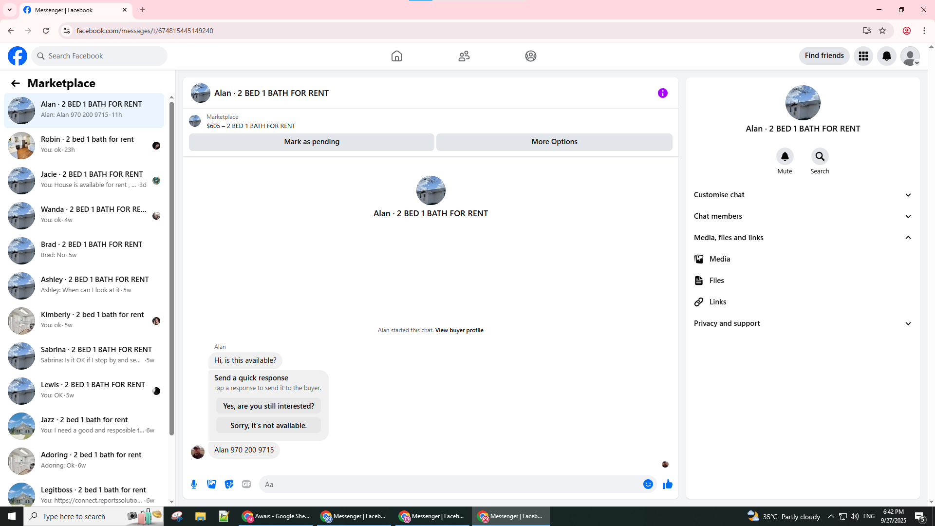The image size is (935, 526).
Task: Mute this conversation bell icon
Action: pyautogui.click(x=785, y=156)
